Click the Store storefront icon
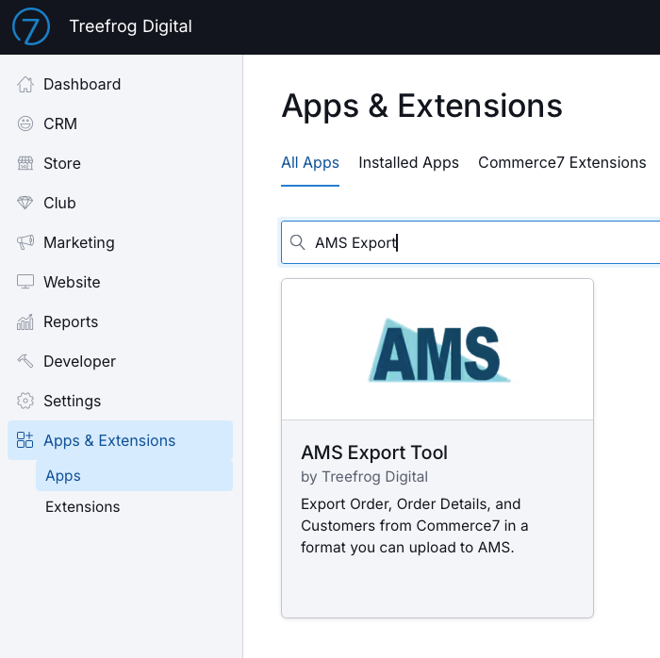 tap(25, 163)
